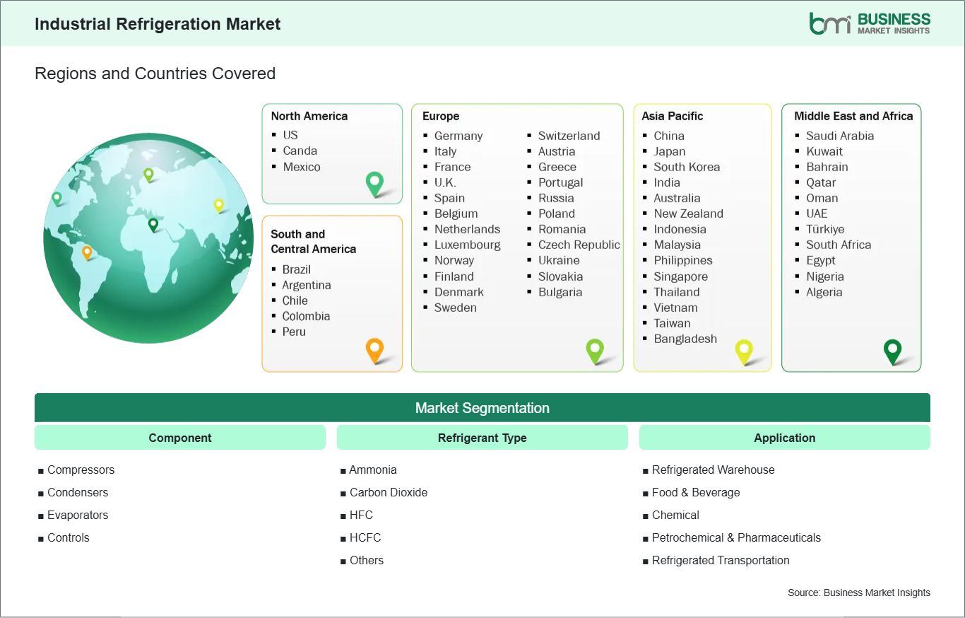
Task: Click the Source: Business Market Insights link
Action: [x=858, y=593]
